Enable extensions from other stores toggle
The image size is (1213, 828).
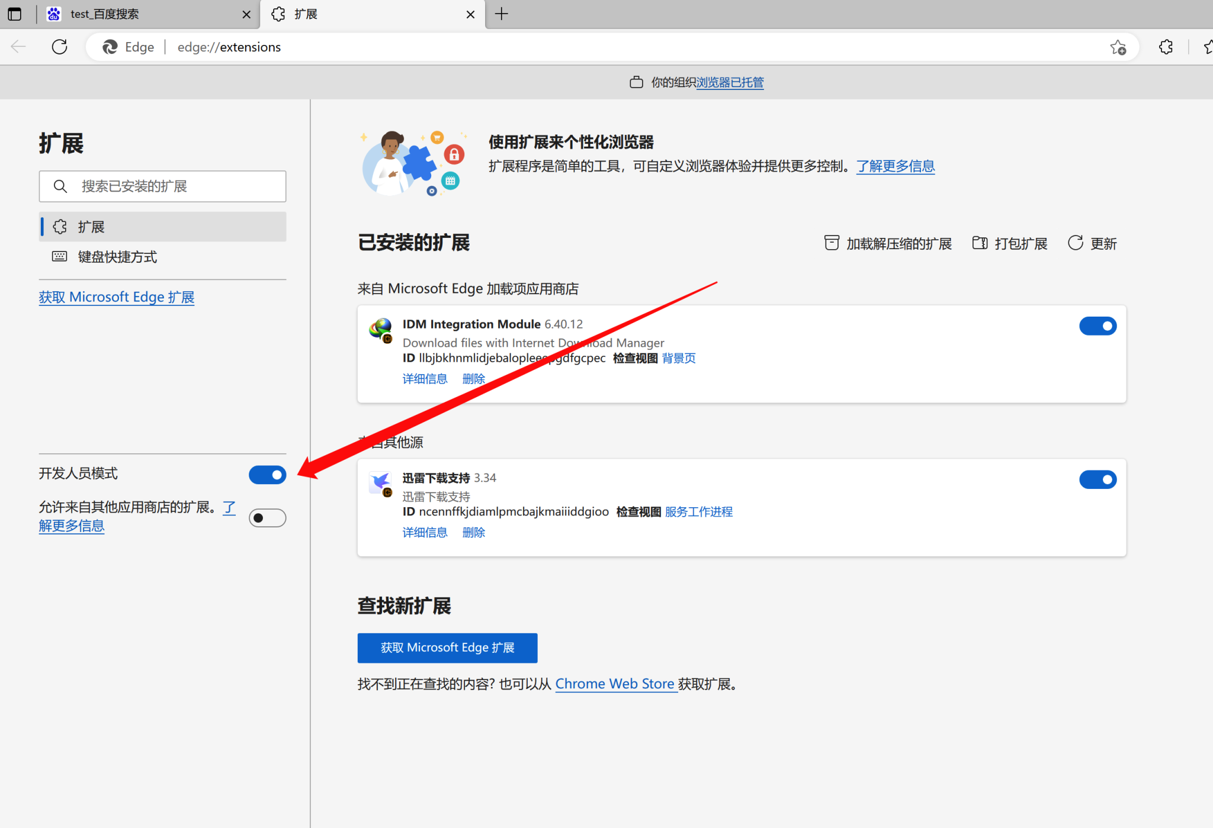267,518
